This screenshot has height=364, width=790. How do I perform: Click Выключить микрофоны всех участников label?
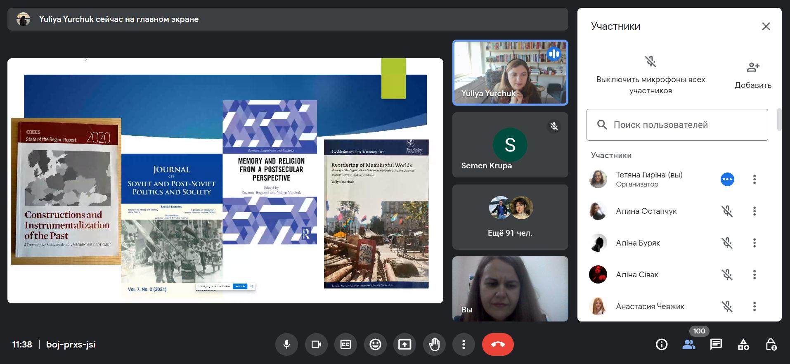point(650,85)
